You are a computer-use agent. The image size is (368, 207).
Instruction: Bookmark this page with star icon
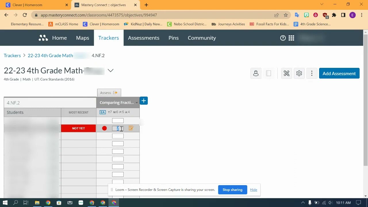tap(286, 15)
